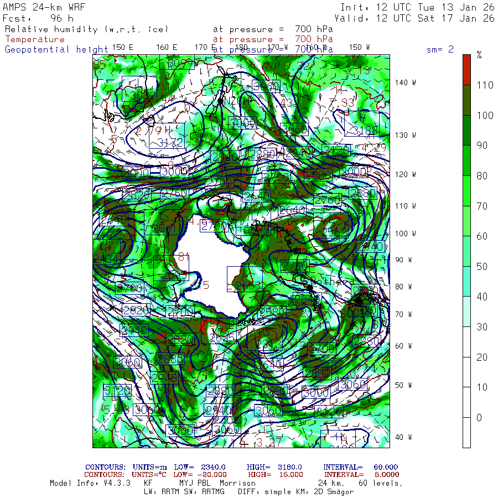Click the '100' color bar tick label
The image size is (498, 498).
pos(485,115)
